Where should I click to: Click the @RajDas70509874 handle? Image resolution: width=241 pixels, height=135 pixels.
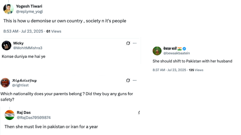coord(33,117)
